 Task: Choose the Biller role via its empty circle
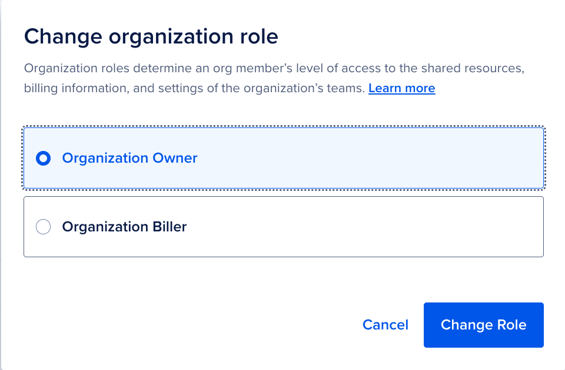coord(43,227)
